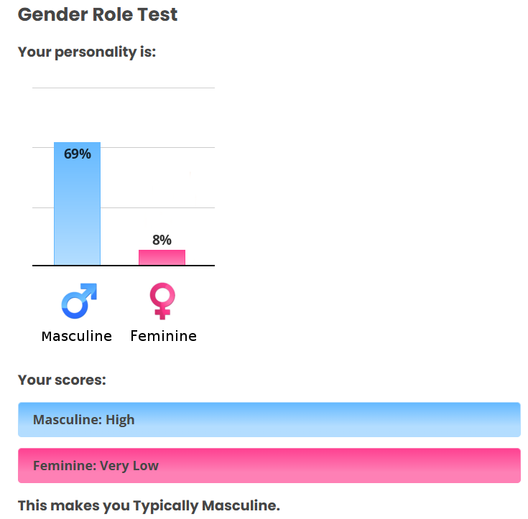This screenshot has height=519, width=528.
Task: Click the word 'High' in the Masculine score
Action: point(120,420)
